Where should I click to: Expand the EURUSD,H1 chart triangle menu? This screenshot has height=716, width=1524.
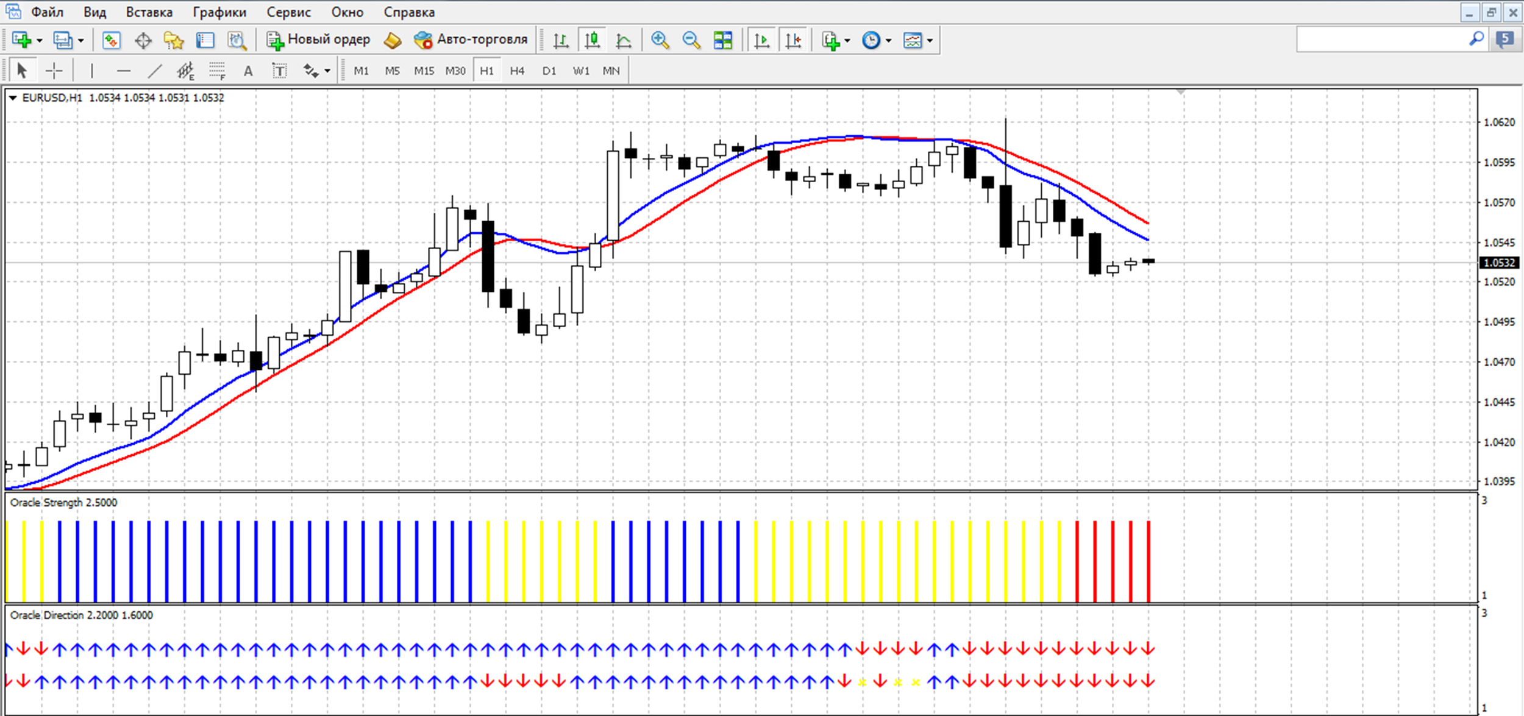[13, 98]
